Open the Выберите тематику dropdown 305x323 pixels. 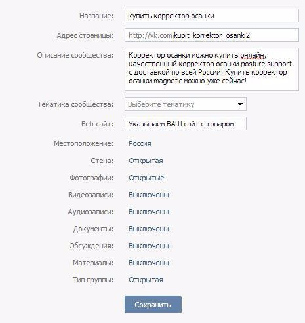point(186,104)
